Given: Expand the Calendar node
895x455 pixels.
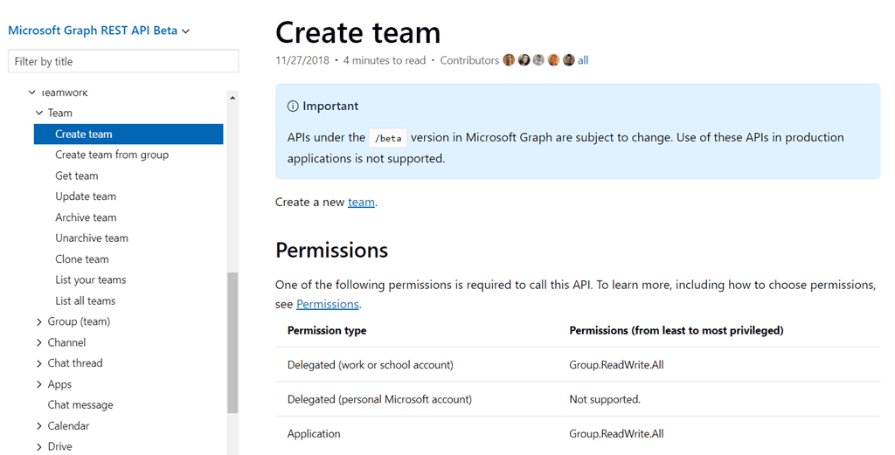Looking at the screenshot, I should click(x=39, y=426).
